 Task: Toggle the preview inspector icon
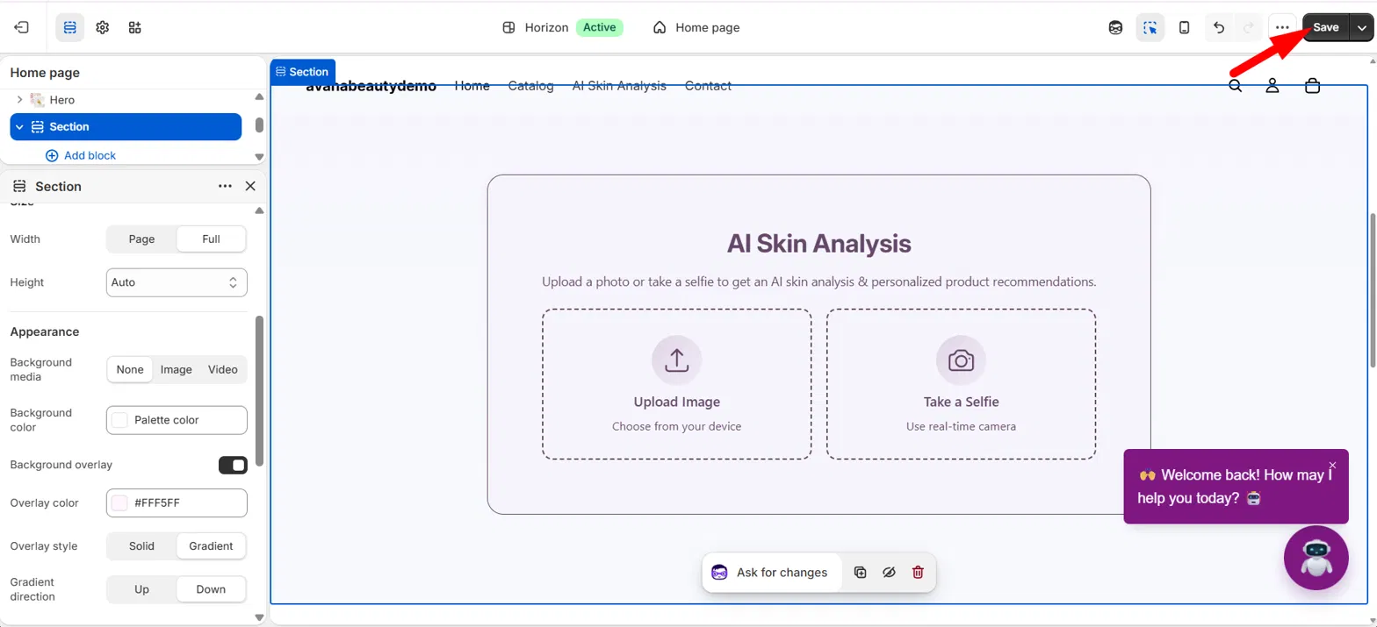(x=1150, y=27)
